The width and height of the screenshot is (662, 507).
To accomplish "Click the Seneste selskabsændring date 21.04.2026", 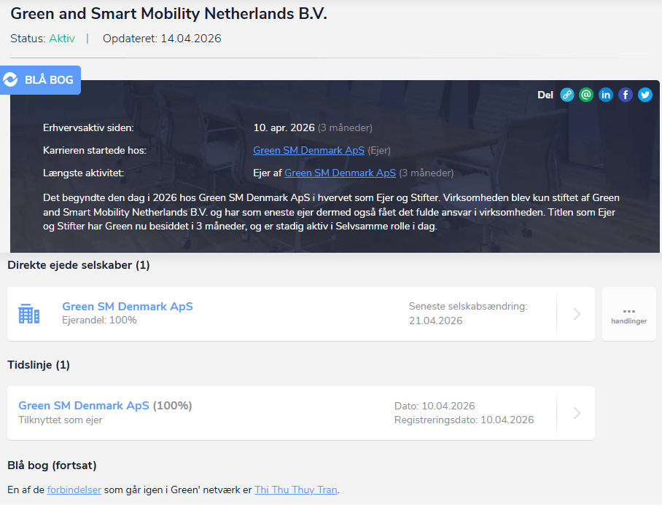I will [x=436, y=321].
